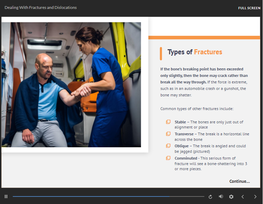The height and width of the screenshot is (204, 263).
Task: Pause the course playback
Action: coord(6,196)
